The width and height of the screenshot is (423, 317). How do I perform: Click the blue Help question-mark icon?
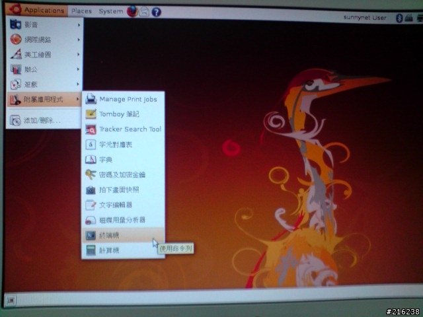(156, 12)
